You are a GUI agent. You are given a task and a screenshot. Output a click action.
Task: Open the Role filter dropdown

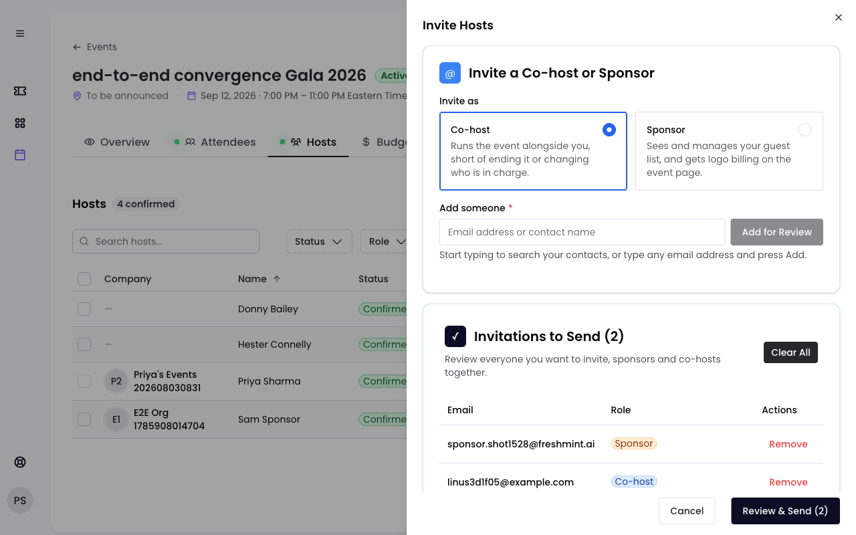pos(384,241)
